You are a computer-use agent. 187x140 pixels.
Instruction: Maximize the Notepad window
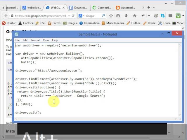pyautogui.click(x=169, y=33)
